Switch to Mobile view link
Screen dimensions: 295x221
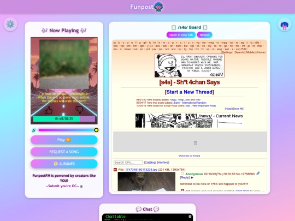coord(250,52)
